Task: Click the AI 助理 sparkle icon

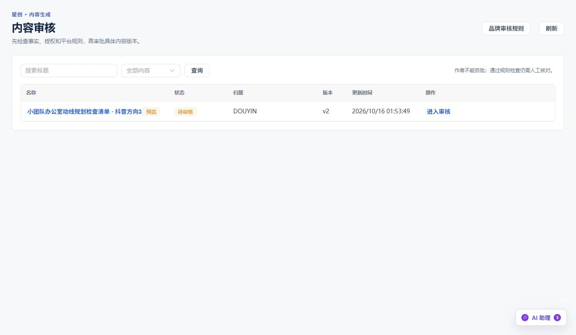Action: [525, 318]
